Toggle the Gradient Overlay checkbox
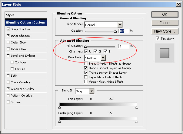 [x=8, y=89]
